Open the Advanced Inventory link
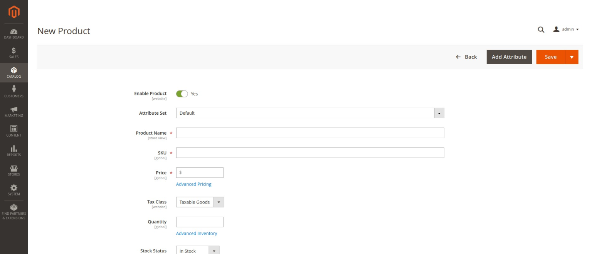 pos(197,234)
